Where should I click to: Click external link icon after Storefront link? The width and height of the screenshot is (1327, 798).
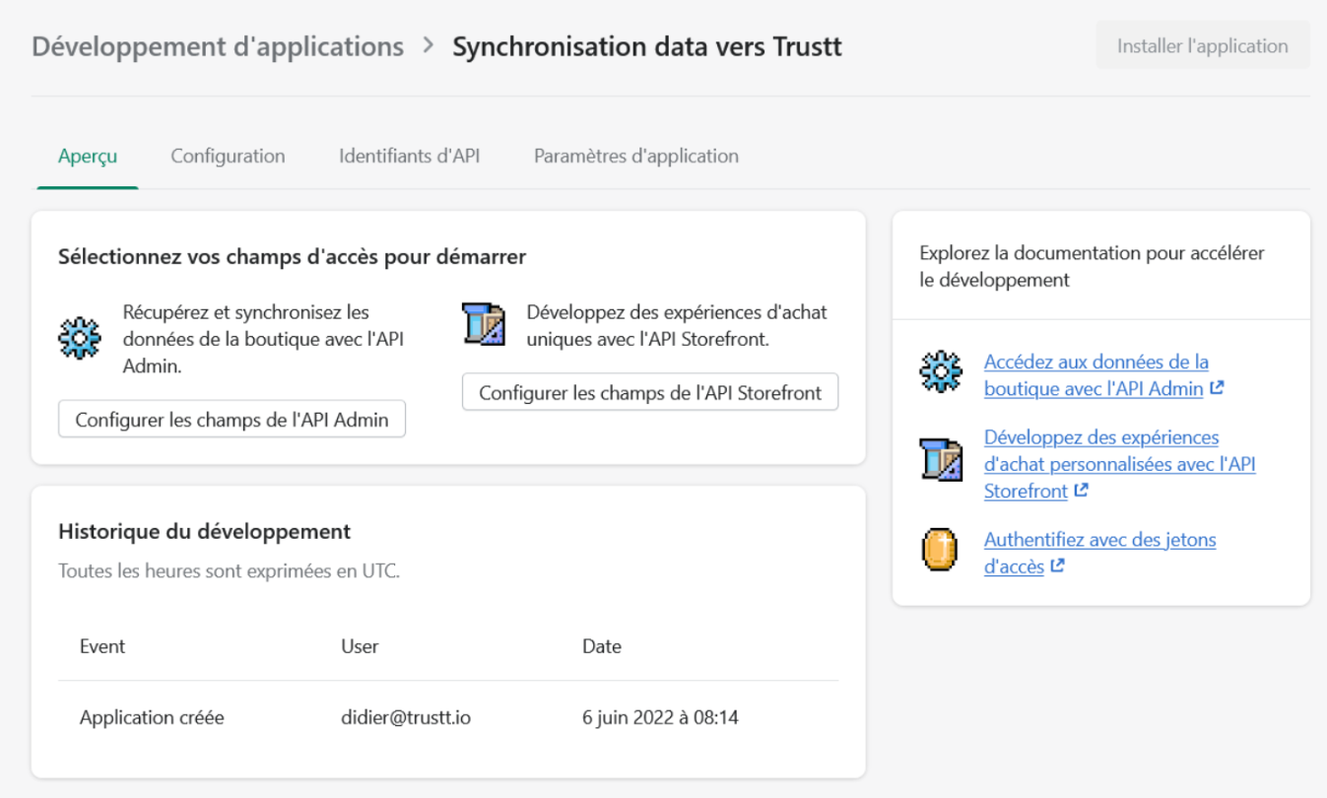[x=1081, y=490]
